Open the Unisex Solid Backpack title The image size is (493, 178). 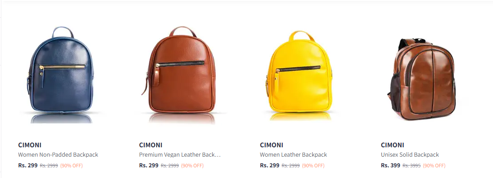(x=409, y=154)
